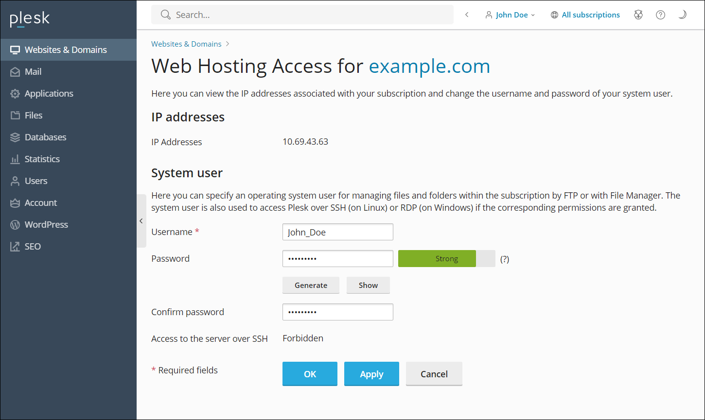
Task: Click the green Strong password strength bar
Action: pos(437,258)
